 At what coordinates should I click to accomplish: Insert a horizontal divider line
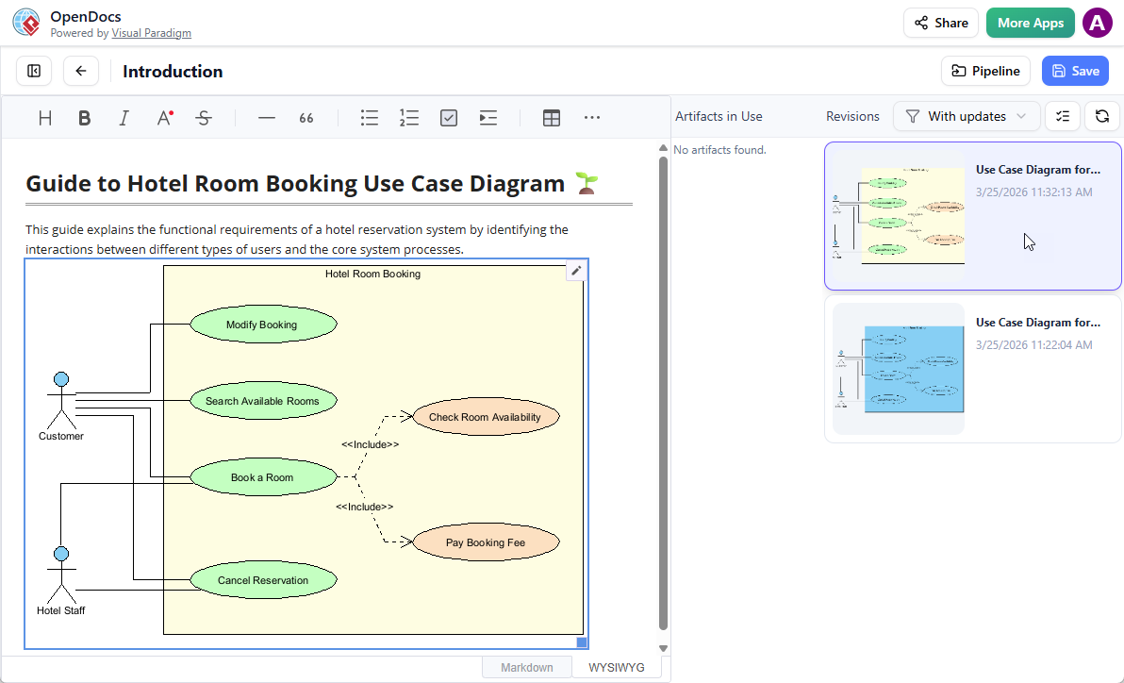[x=266, y=117]
